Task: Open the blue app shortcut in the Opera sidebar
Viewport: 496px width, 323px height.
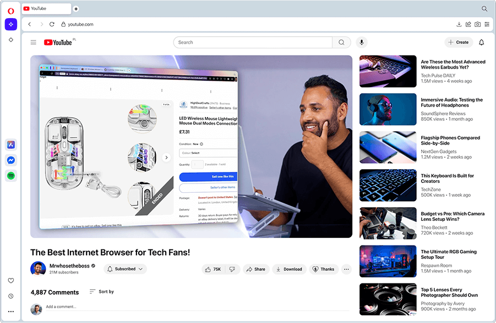Action: pyautogui.click(x=11, y=144)
